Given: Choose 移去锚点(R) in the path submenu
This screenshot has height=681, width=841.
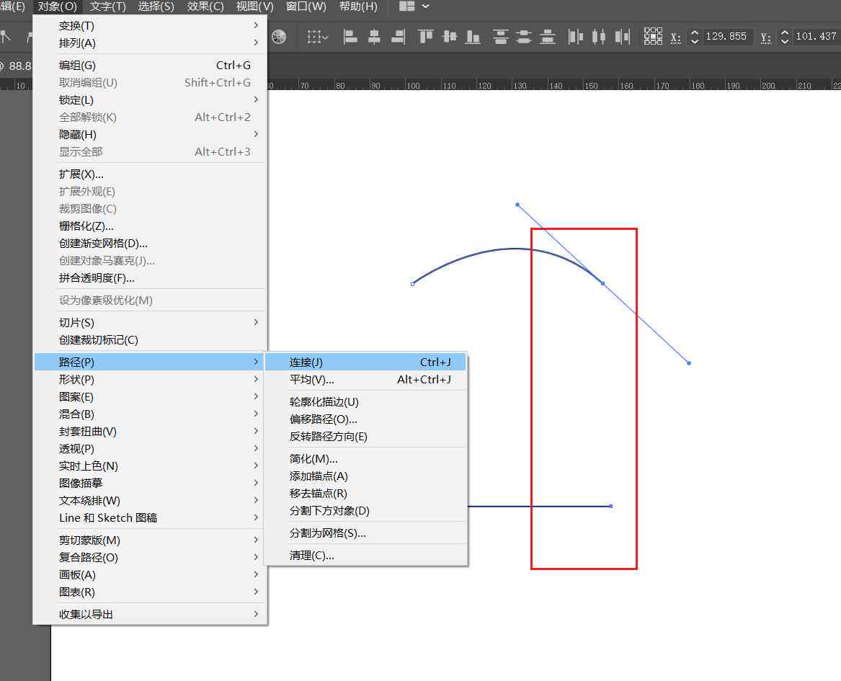Looking at the screenshot, I should click(366, 493).
